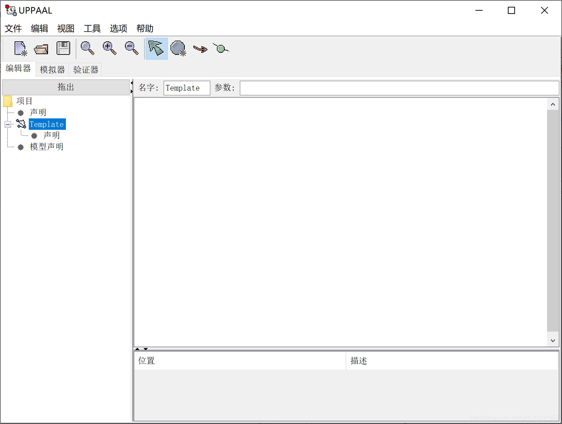Maximize the UPPAAL window

coord(511,10)
